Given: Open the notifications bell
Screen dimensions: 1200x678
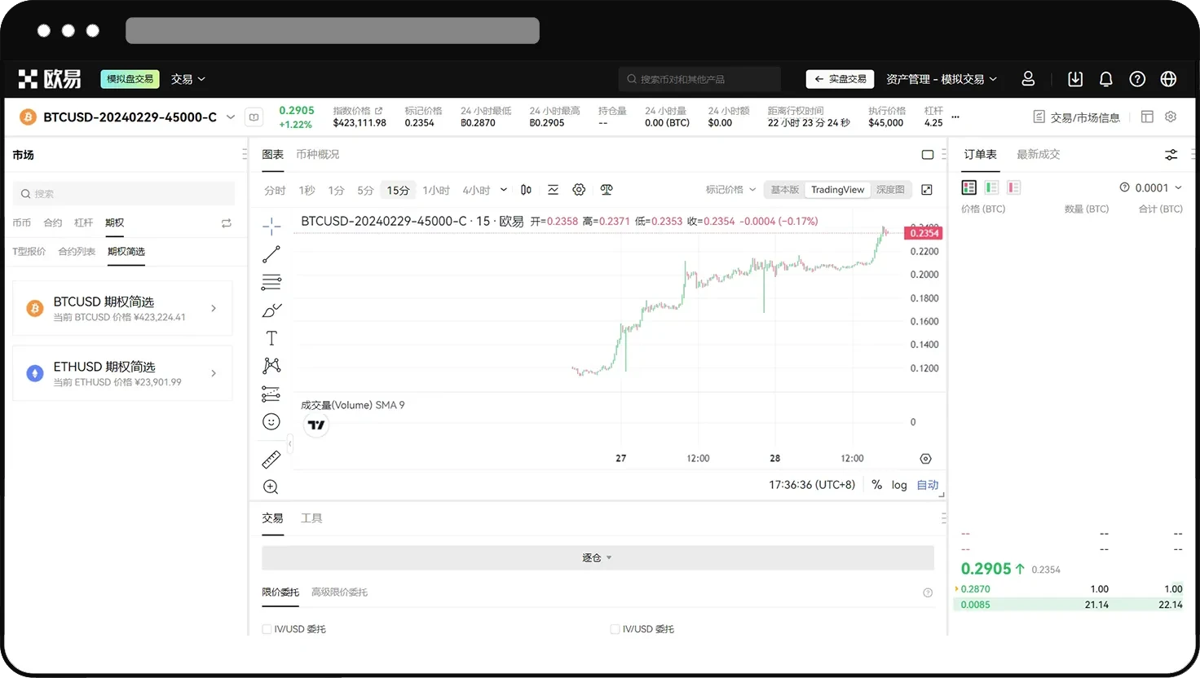Looking at the screenshot, I should tap(1106, 79).
